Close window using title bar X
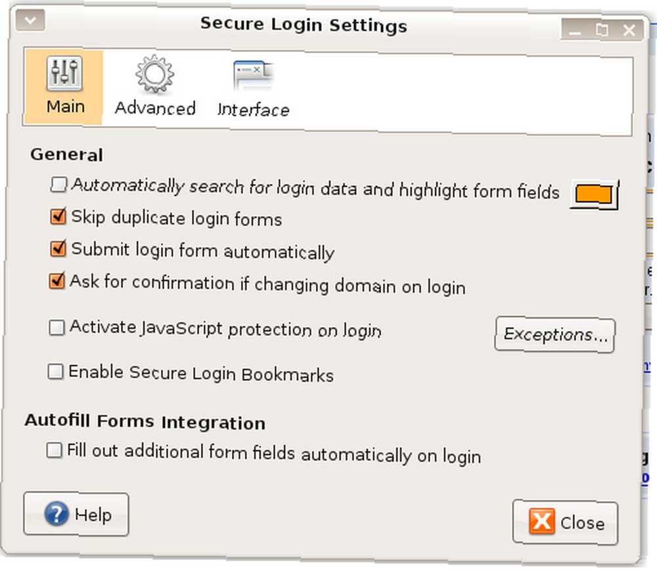Image resolution: width=657 pixels, height=570 pixels. click(x=629, y=30)
